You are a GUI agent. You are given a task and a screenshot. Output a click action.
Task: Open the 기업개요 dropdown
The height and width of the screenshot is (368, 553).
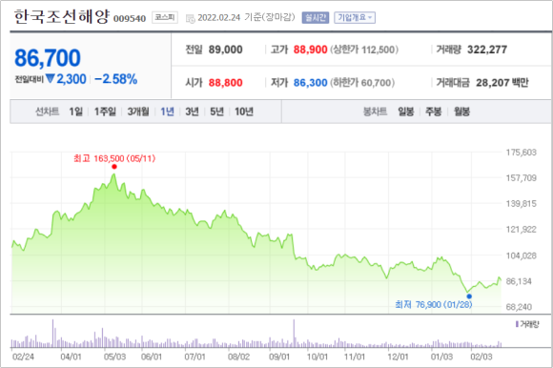point(355,17)
